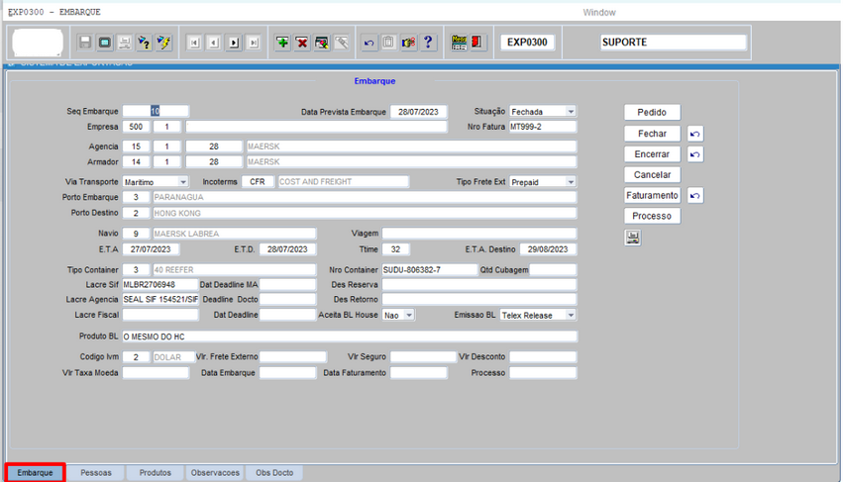844x482 pixels.
Task: Open the Aceita BL House dropdown
Action: pyautogui.click(x=409, y=315)
